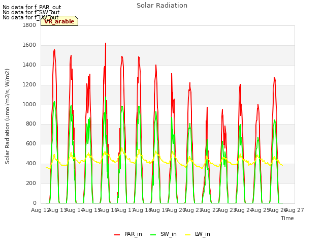Screen dimensions: 325x244
Task: Click the tallest red PAR_in peak above 1600
Action: (106, 44)
